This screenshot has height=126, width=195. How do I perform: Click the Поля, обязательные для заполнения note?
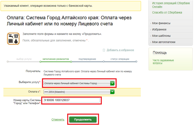click(x=55, y=40)
